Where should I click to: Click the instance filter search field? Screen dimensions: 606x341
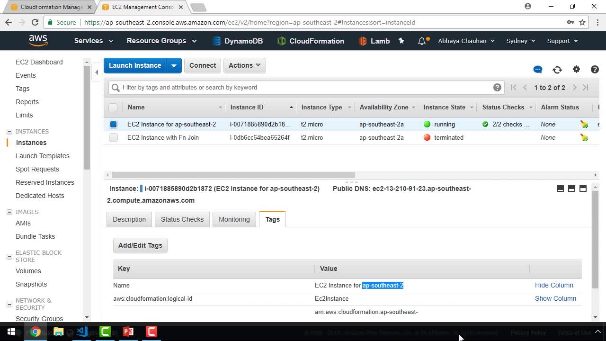[306, 87]
